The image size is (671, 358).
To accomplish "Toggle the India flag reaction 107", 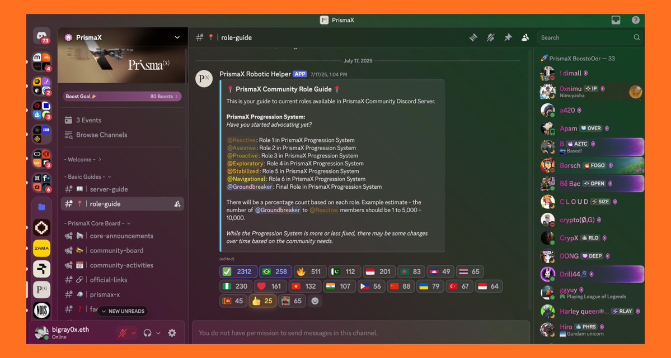I will click(x=339, y=286).
